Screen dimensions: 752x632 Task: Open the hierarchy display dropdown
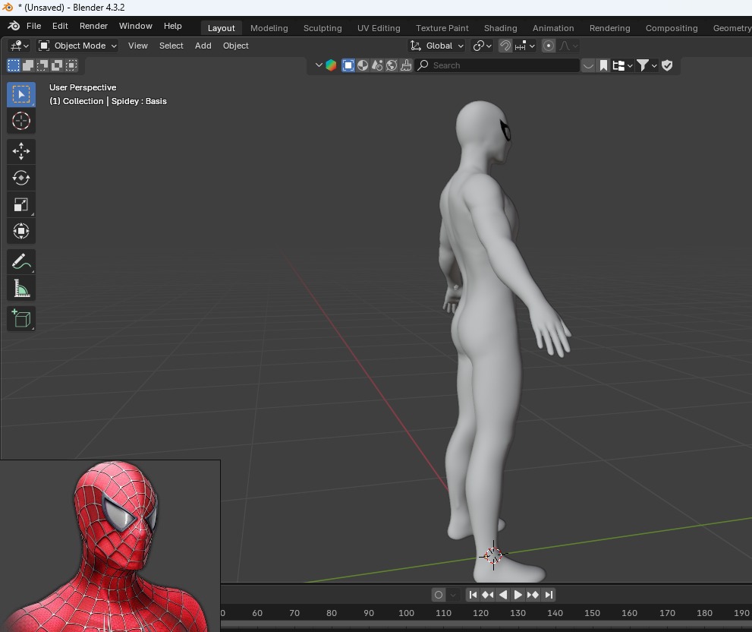coord(622,65)
